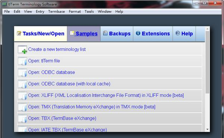This screenshot has height=138, width=224.
Task: Click icon beside ODBC database (with local cache)
Action: tap(22, 84)
